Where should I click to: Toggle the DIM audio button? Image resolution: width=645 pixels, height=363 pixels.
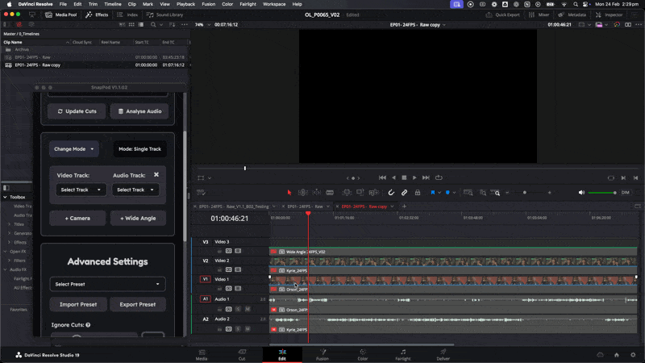point(626,193)
